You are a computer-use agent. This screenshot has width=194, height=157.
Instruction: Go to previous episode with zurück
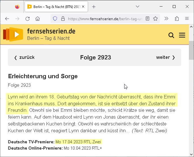pyautogui.click(x=24, y=57)
